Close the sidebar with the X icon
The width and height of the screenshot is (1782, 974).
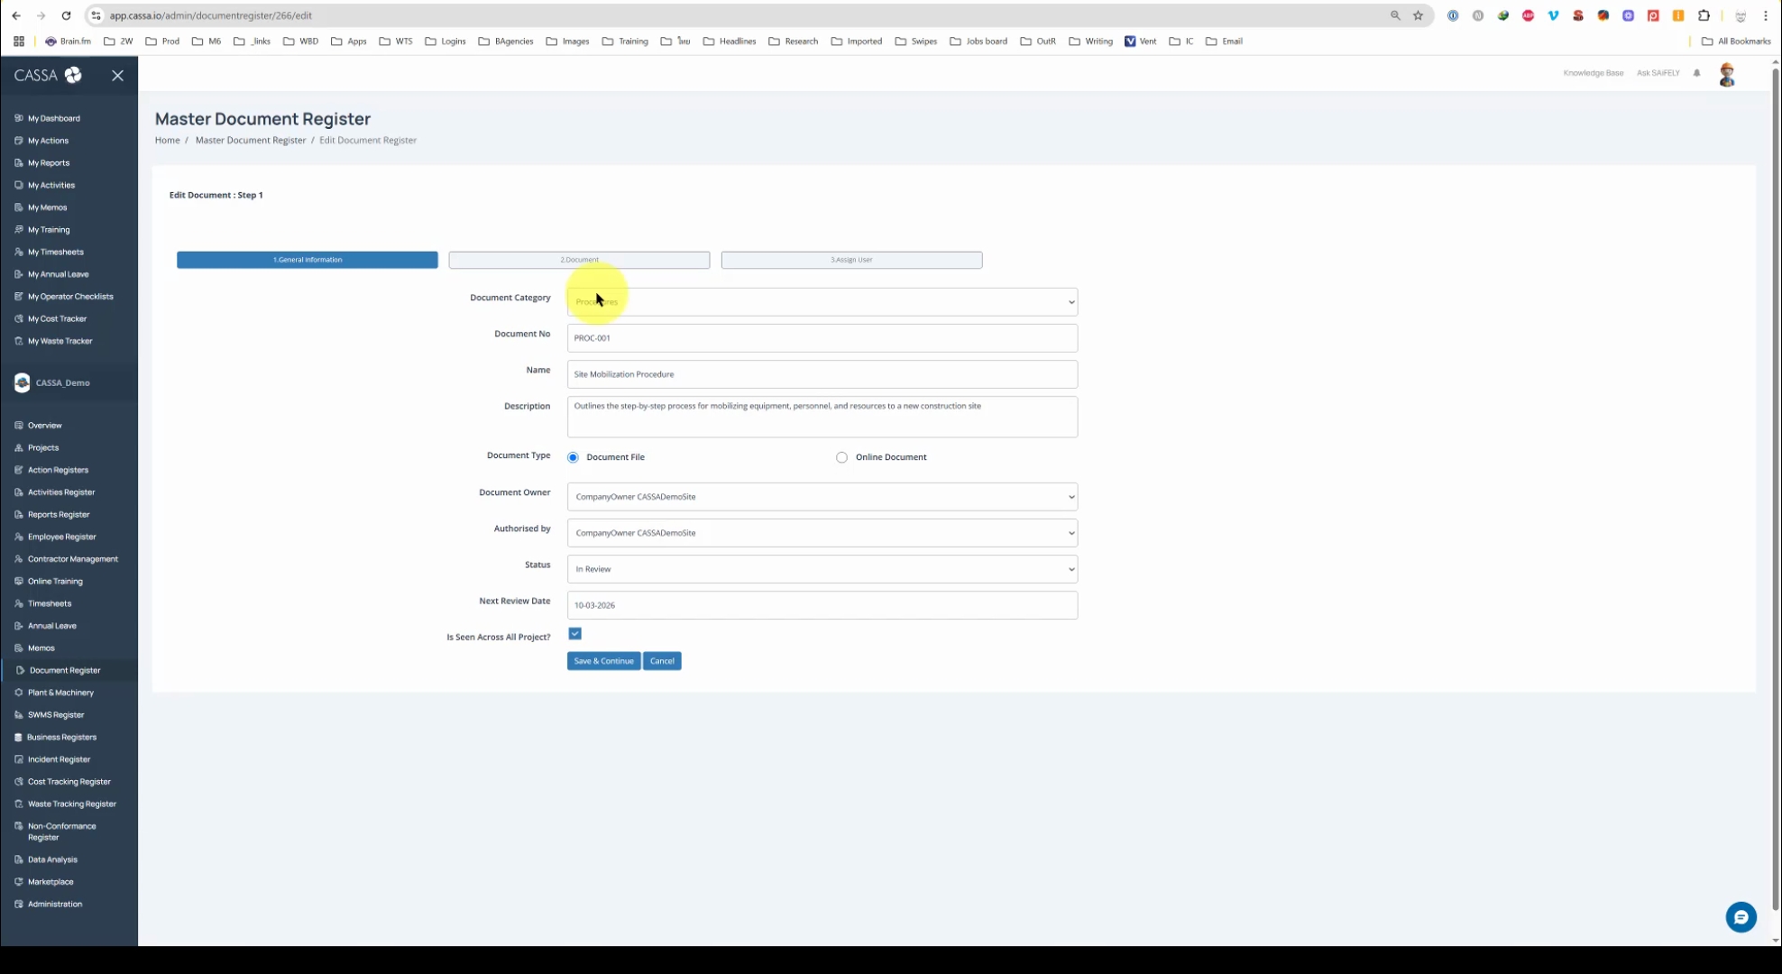click(117, 76)
